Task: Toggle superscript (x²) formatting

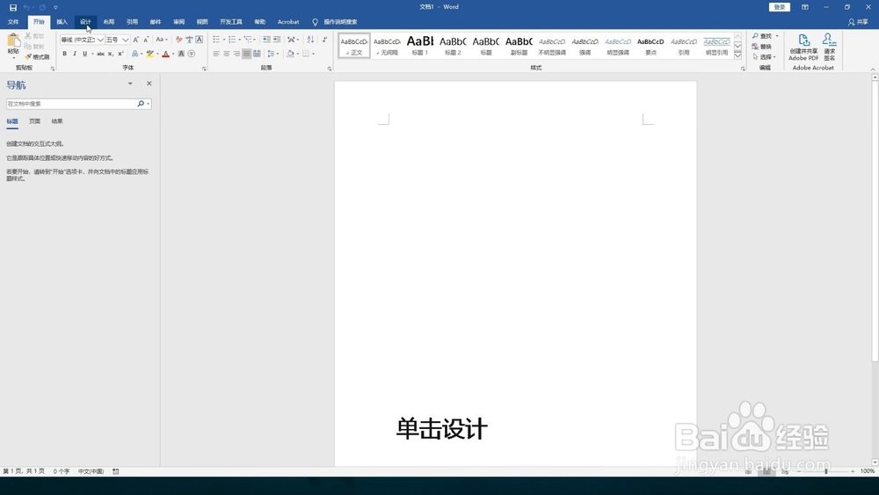Action: [x=120, y=54]
